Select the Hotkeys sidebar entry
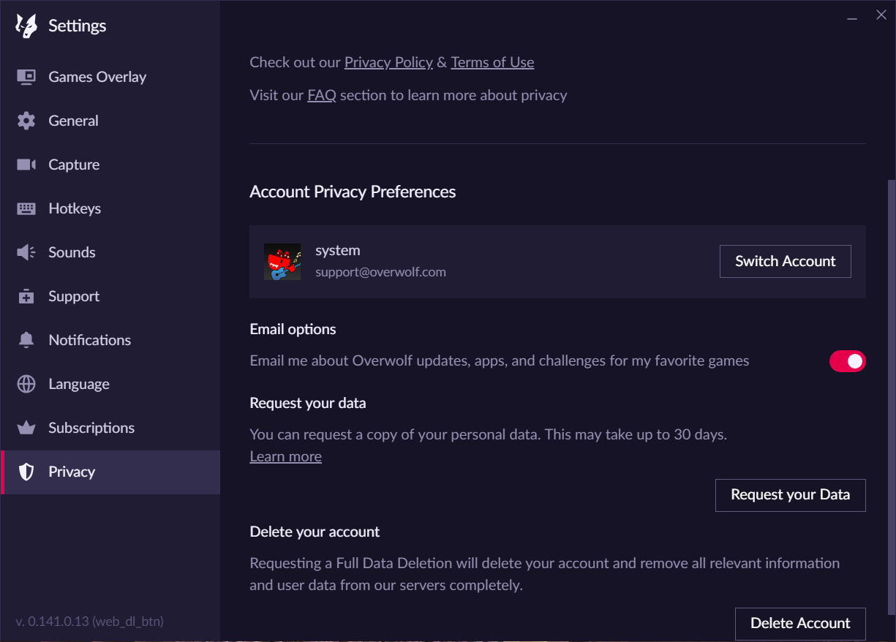The image size is (896, 642). click(74, 208)
